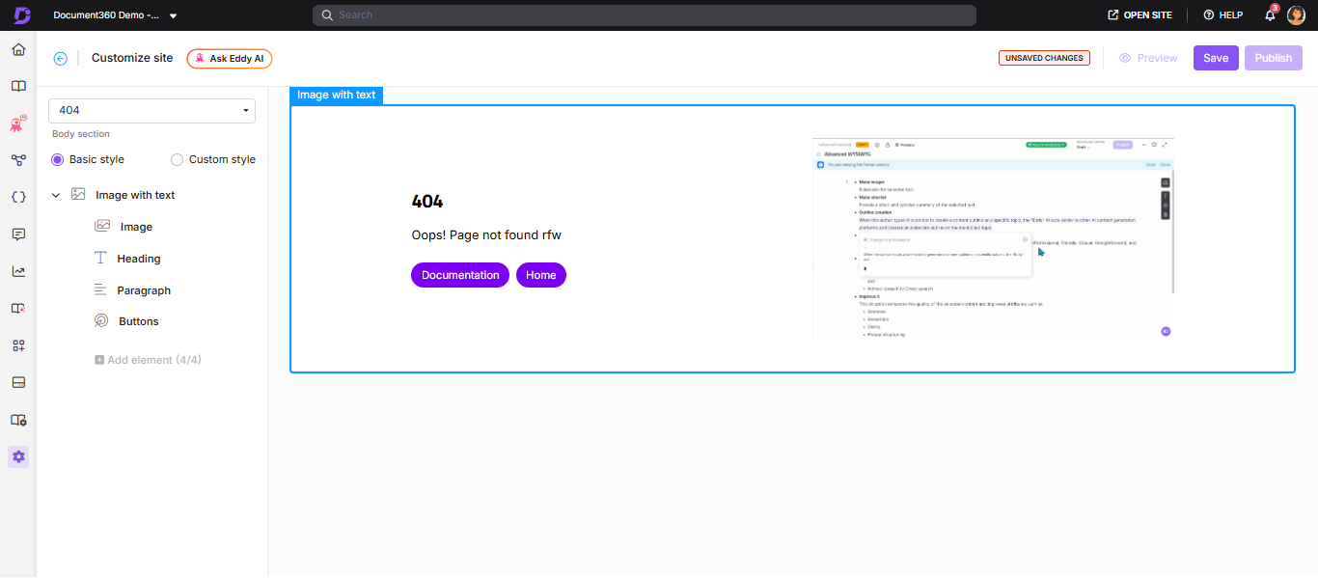
Task: Open the API curly braces sidebar icon
Action: 18,197
